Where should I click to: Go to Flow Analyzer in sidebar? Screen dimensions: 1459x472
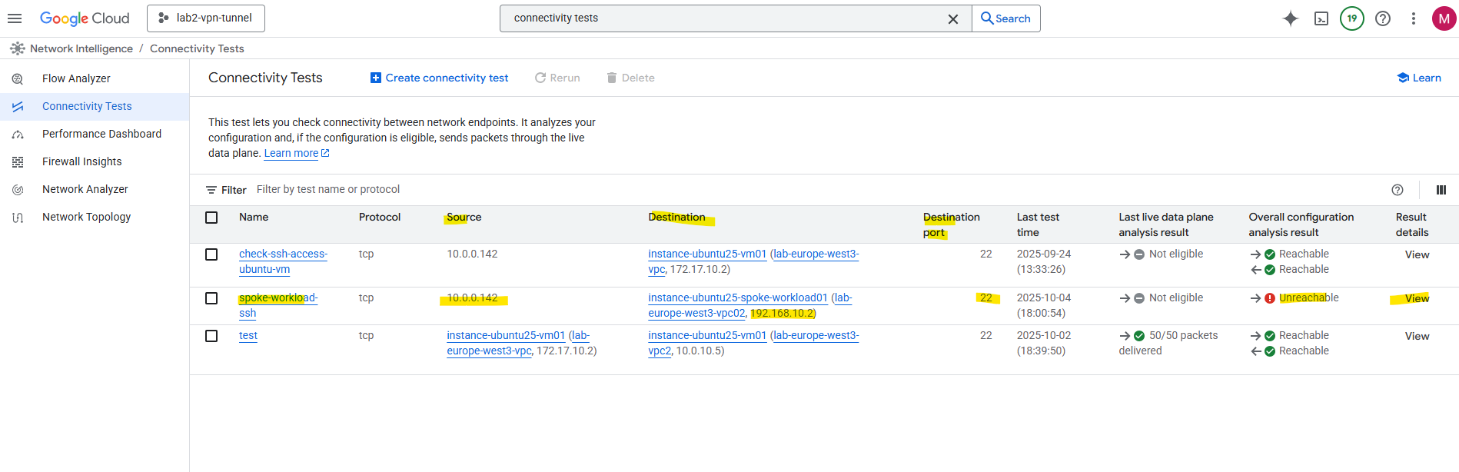click(76, 78)
